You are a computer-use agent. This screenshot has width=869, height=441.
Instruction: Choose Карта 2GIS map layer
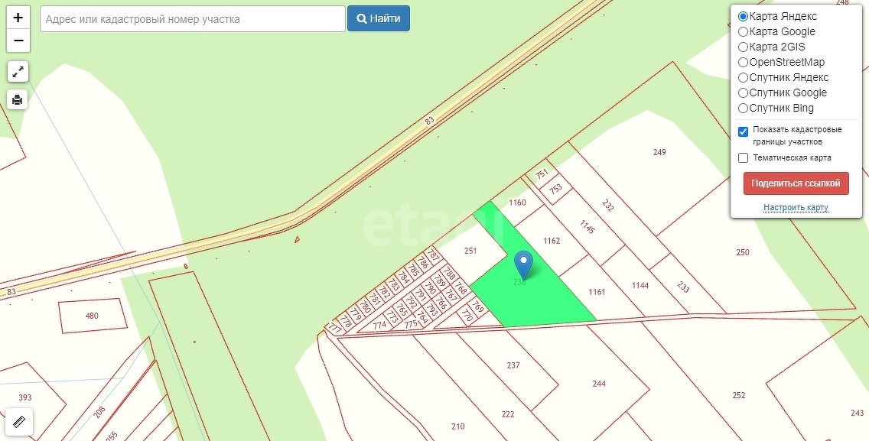(744, 47)
